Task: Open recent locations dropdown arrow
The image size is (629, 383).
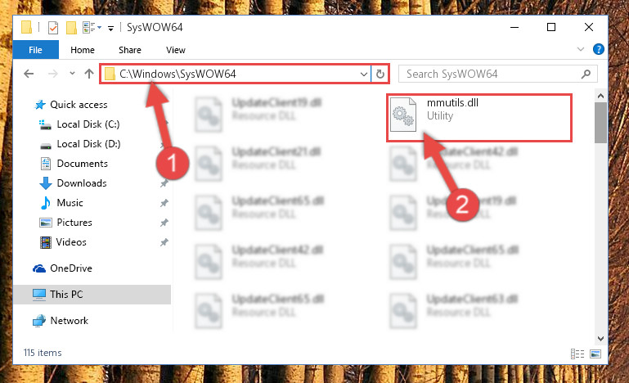Action: (x=72, y=74)
